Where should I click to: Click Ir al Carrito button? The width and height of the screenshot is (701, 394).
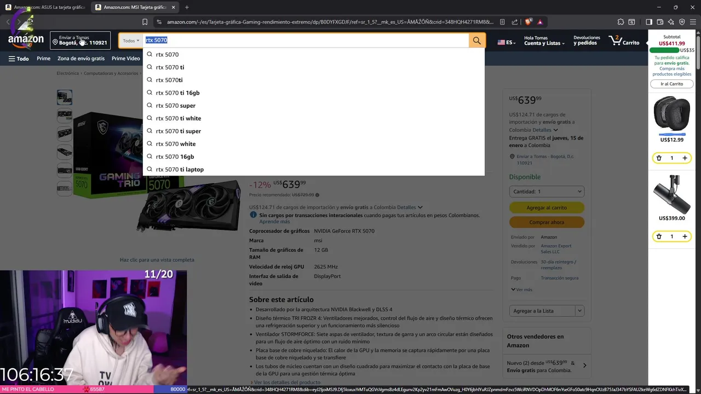tap(671, 84)
